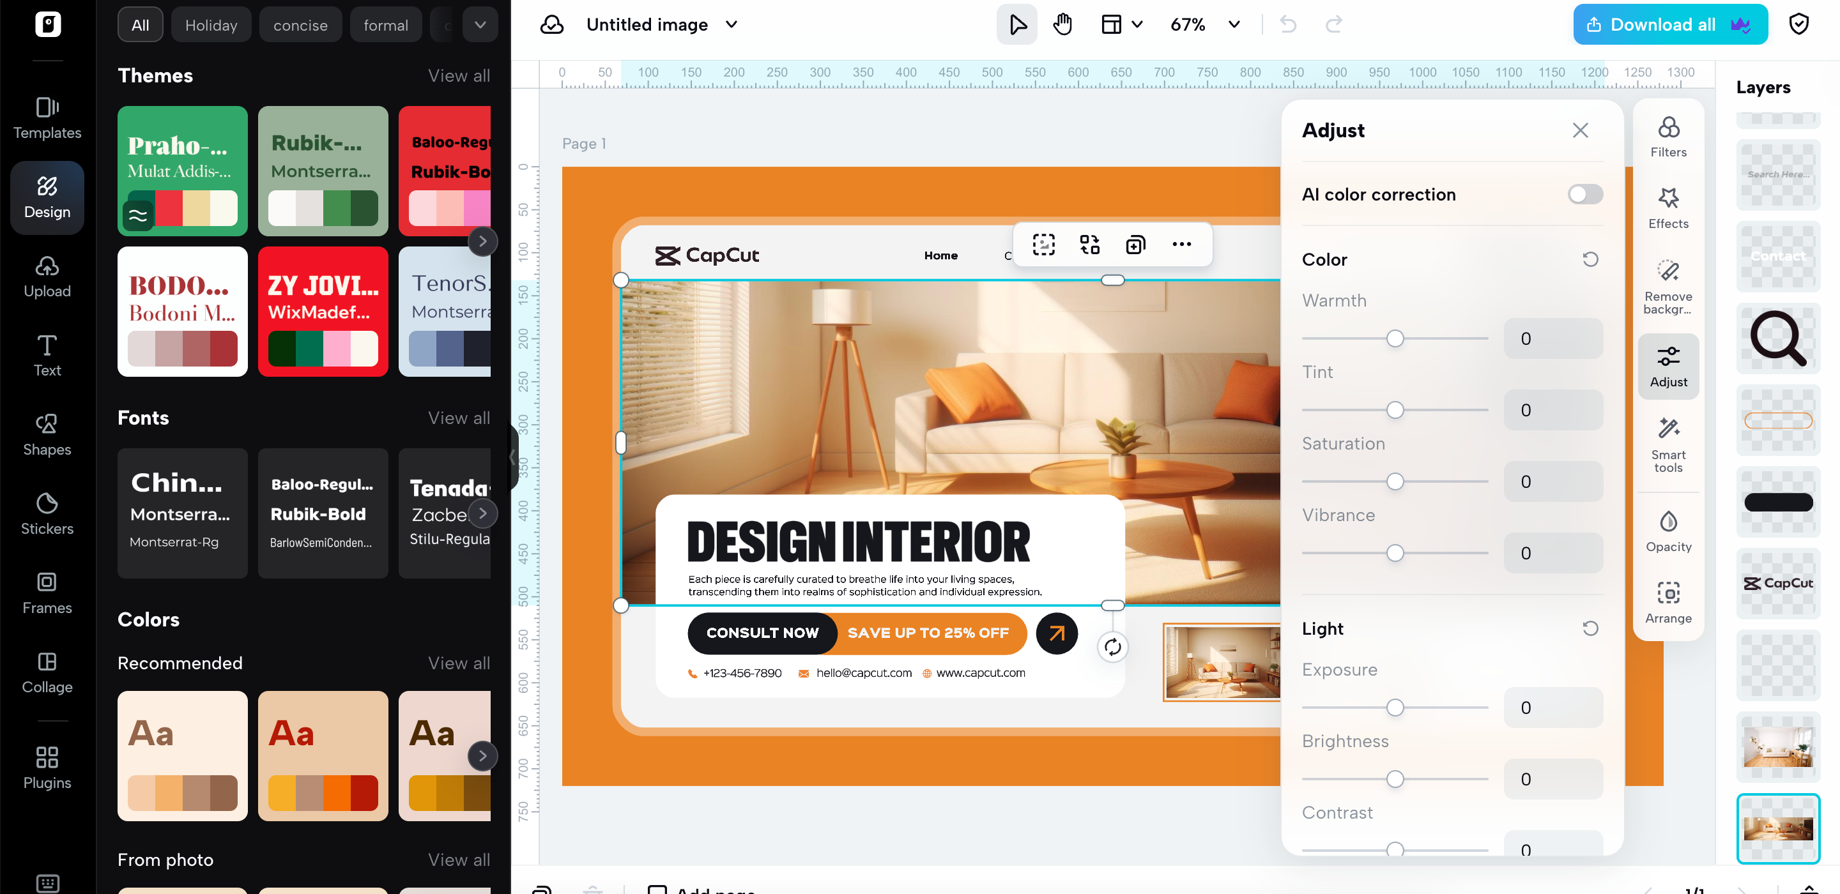Expand the style tags chevron dropdown

click(480, 25)
